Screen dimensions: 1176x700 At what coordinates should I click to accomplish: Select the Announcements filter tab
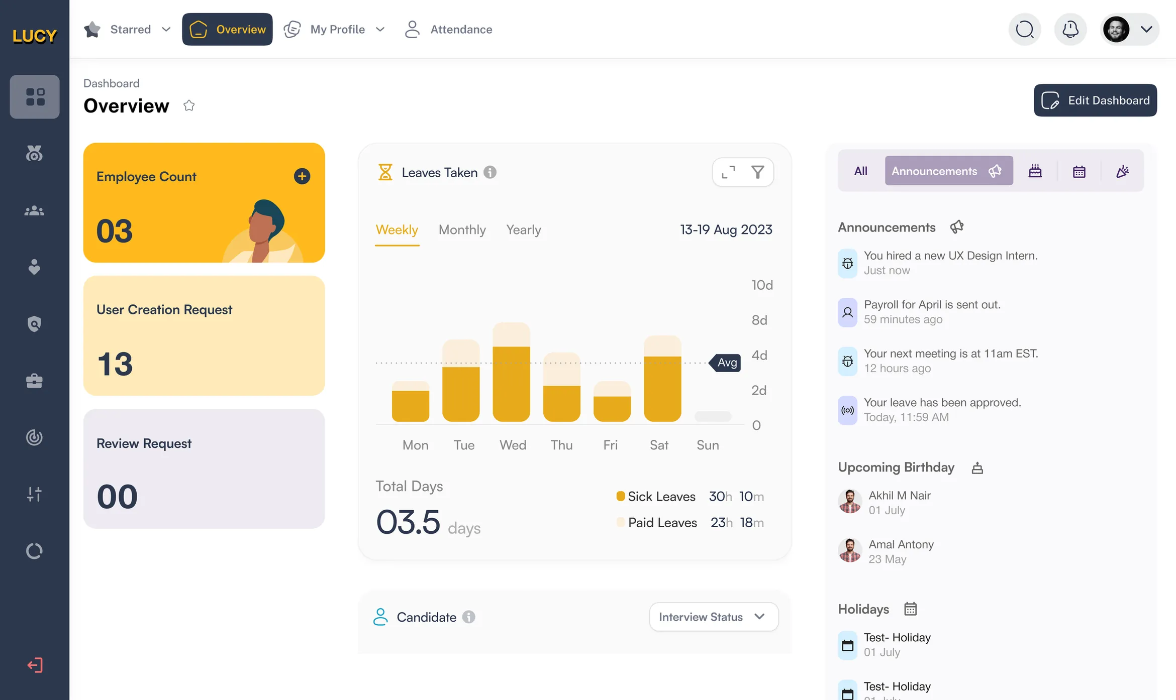[949, 171]
